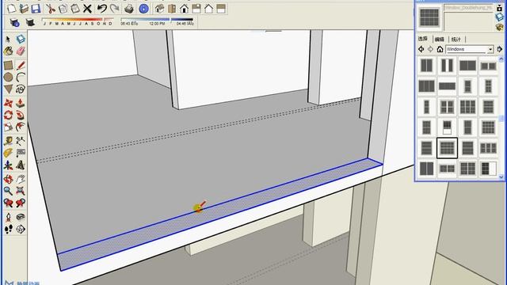Screen dimensions: 507x285
Task: Select the Orbit tool
Action: tap(8, 179)
